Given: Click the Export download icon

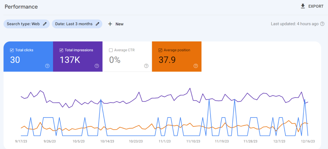Looking at the screenshot, I should pos(303,6).
